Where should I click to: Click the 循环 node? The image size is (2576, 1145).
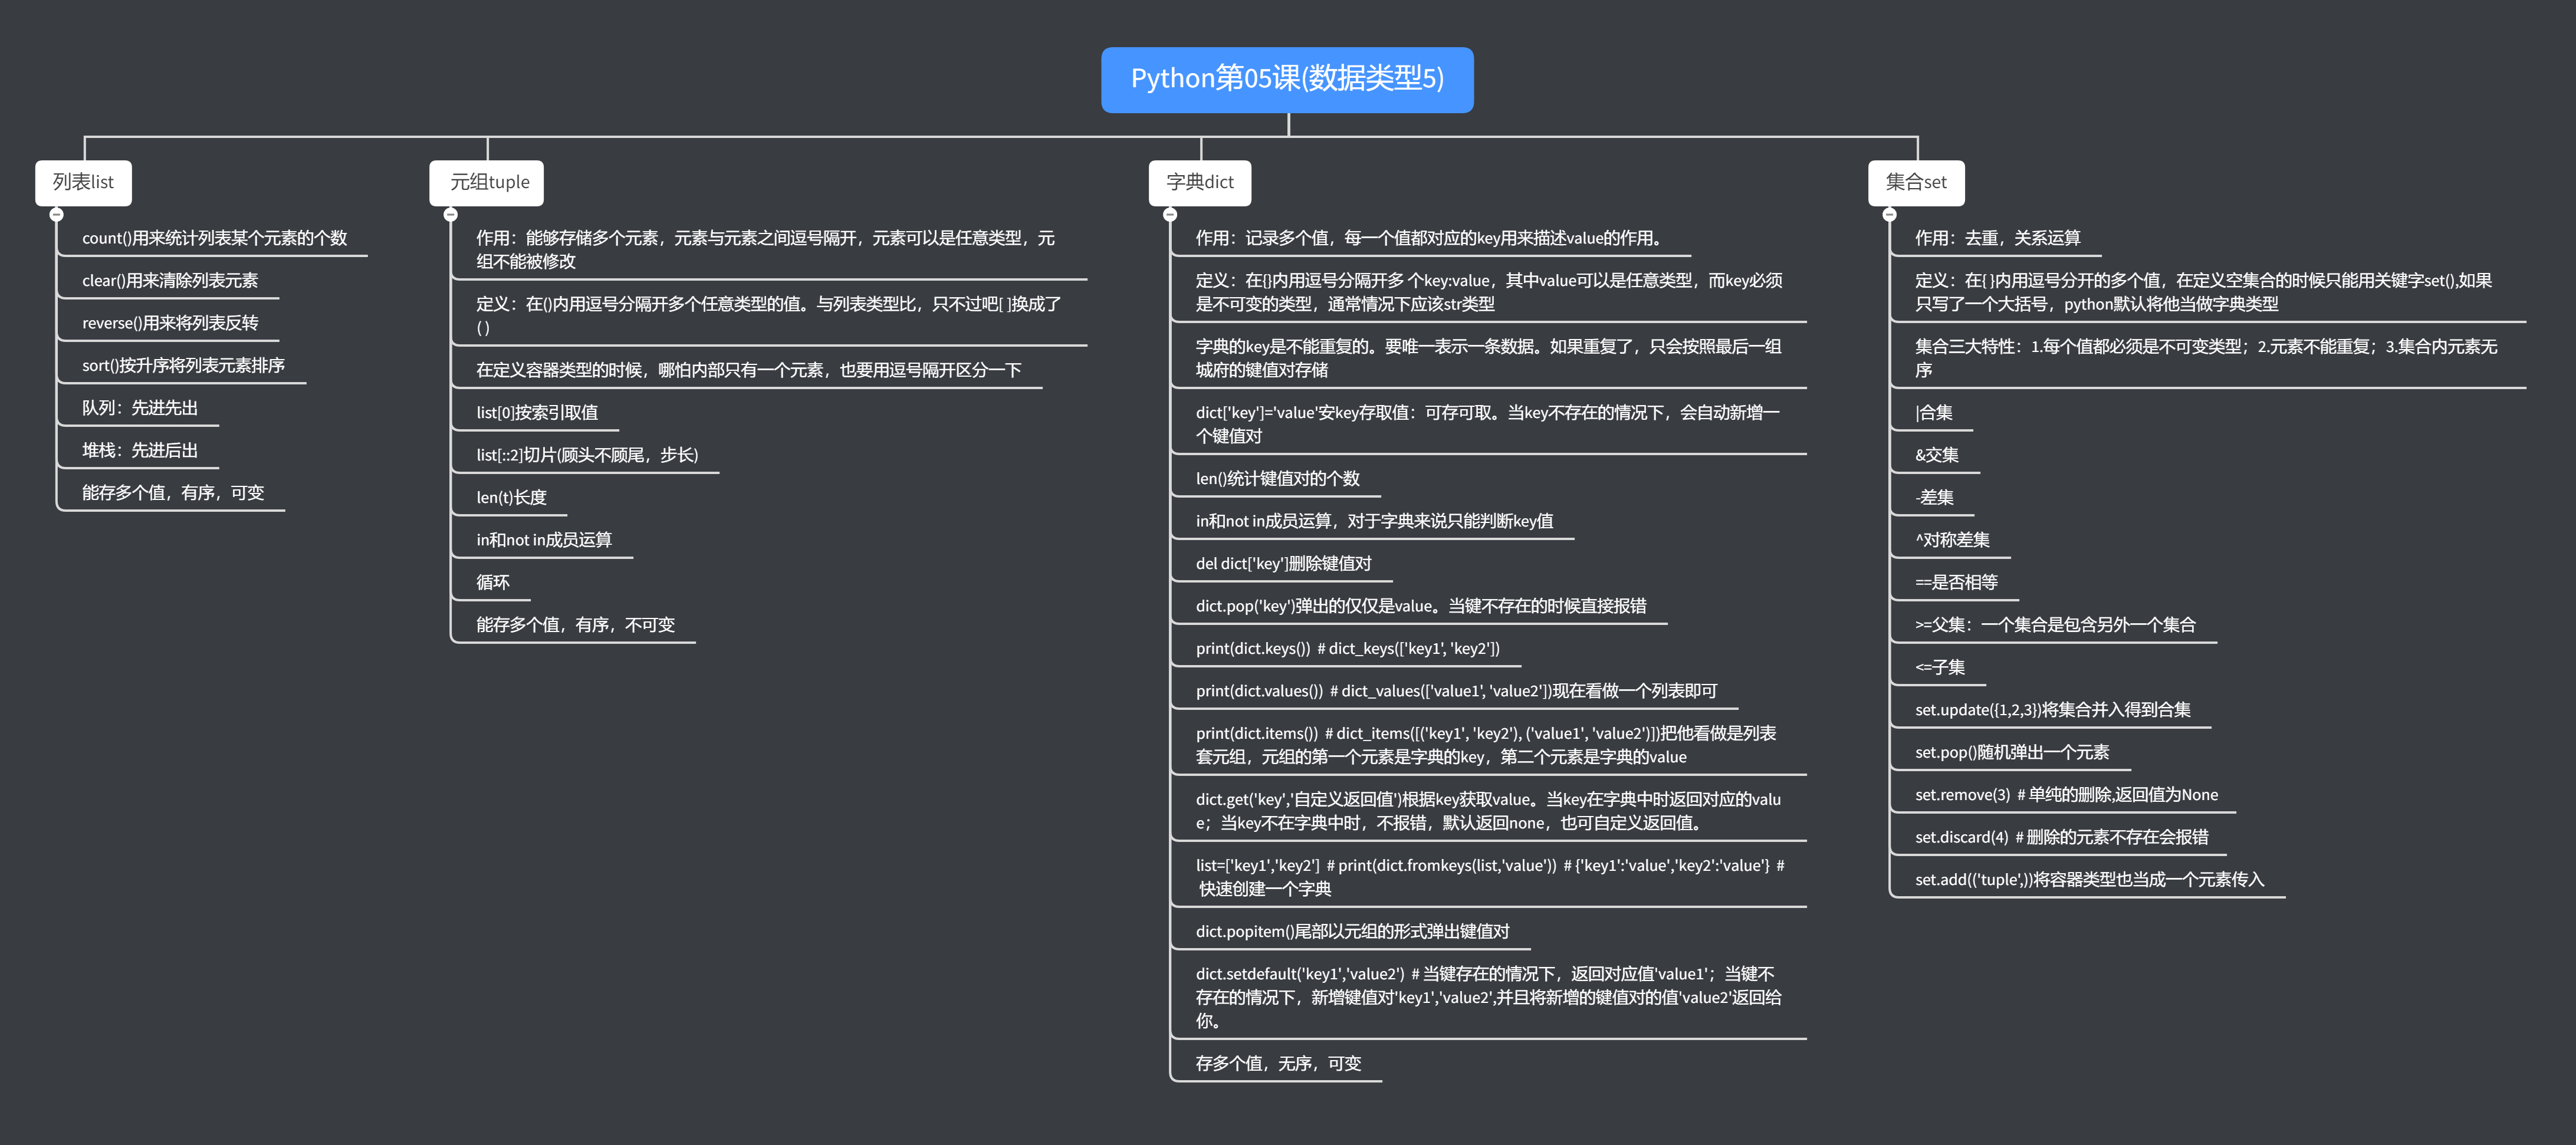coord(493,583)
